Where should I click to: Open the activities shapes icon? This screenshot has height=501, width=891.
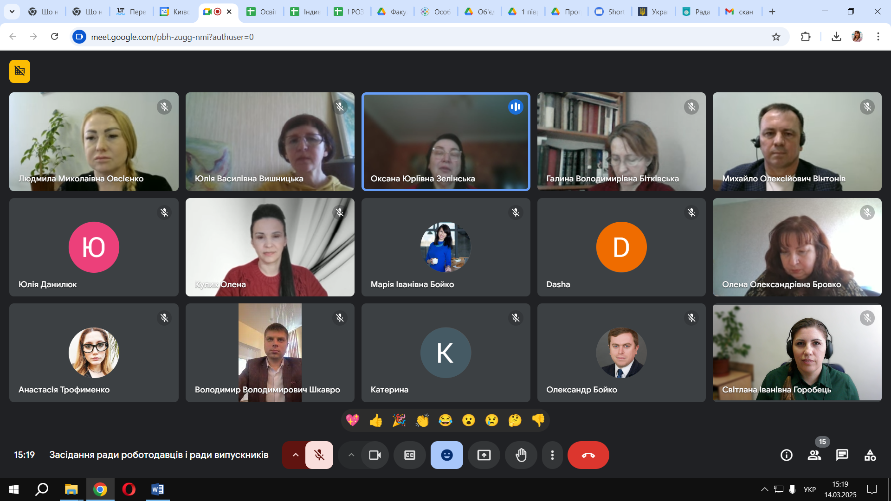(x=870, y=455)
